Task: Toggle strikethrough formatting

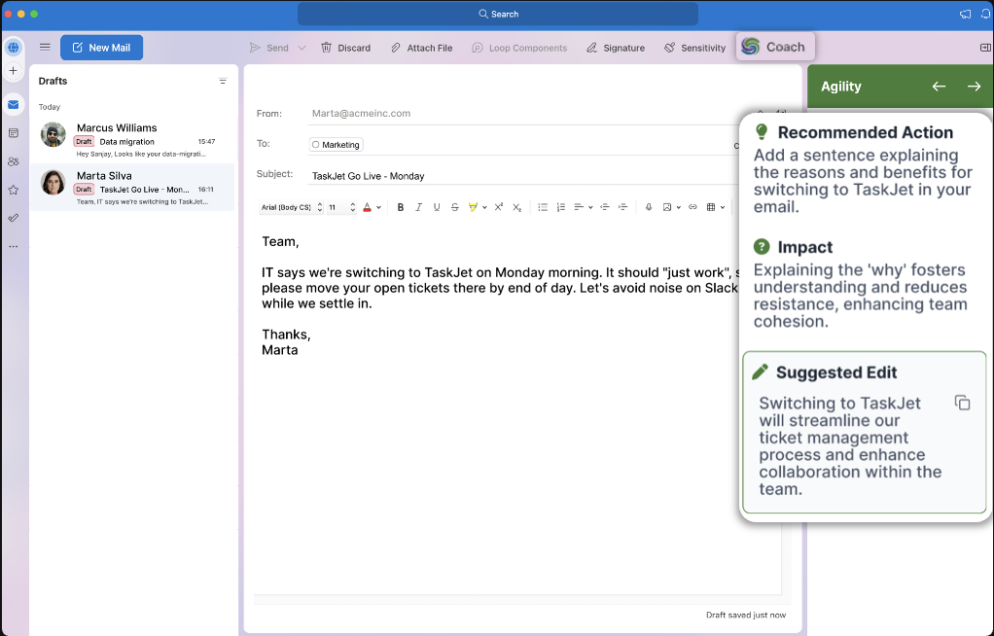Action: [455, 207]
